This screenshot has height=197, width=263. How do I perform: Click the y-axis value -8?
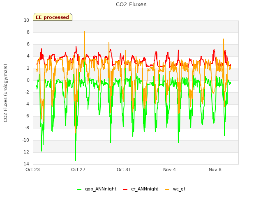[x=27, y=128]
